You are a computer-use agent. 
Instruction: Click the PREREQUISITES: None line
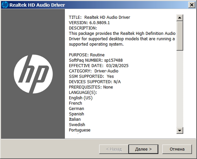point(91,87)
